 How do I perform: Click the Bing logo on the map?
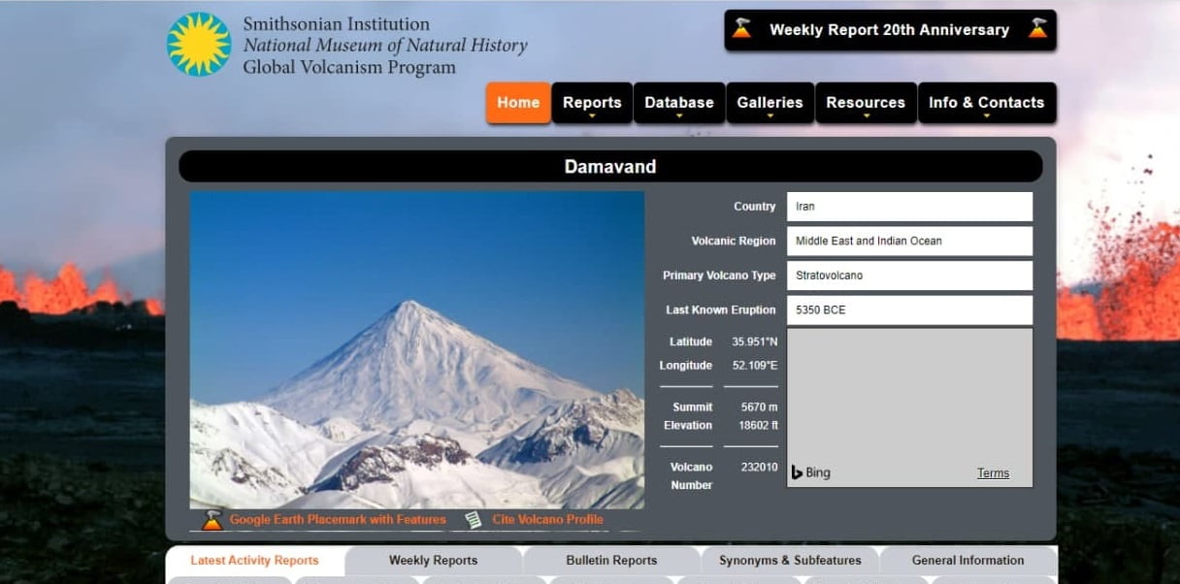810,472
